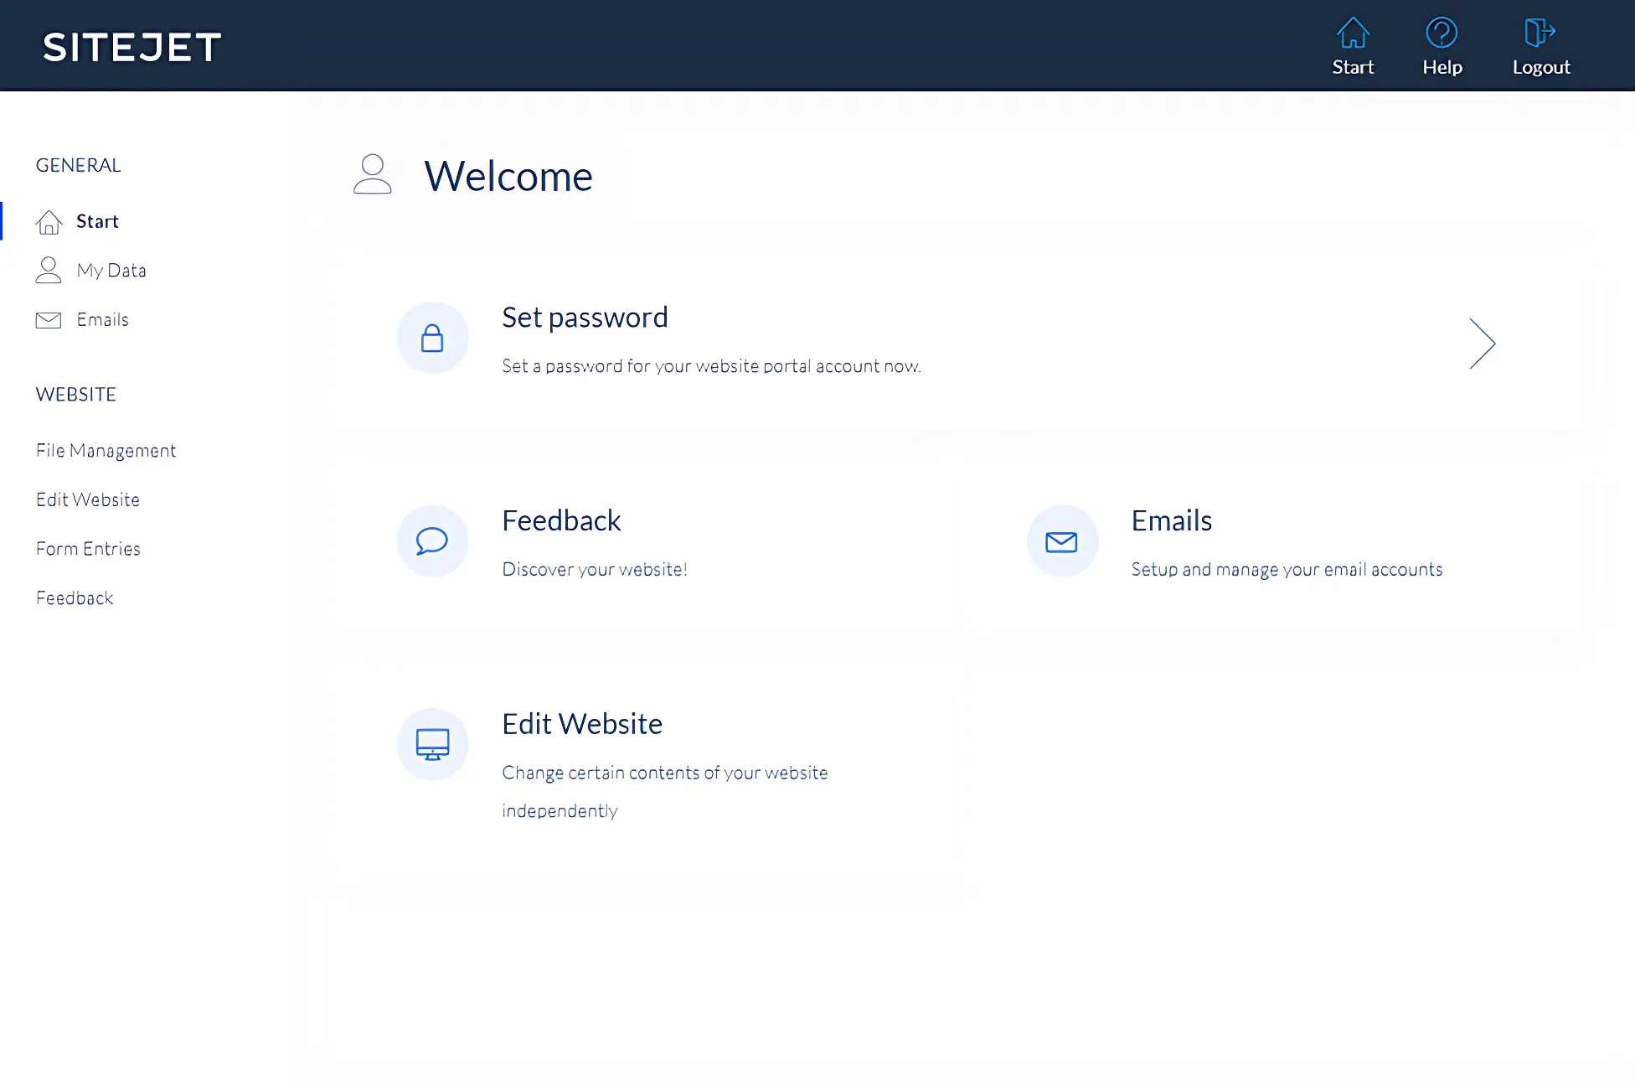Open the Edit Website sidebar link
This screenshot has width=1635, height=1086.
point(87,499)
